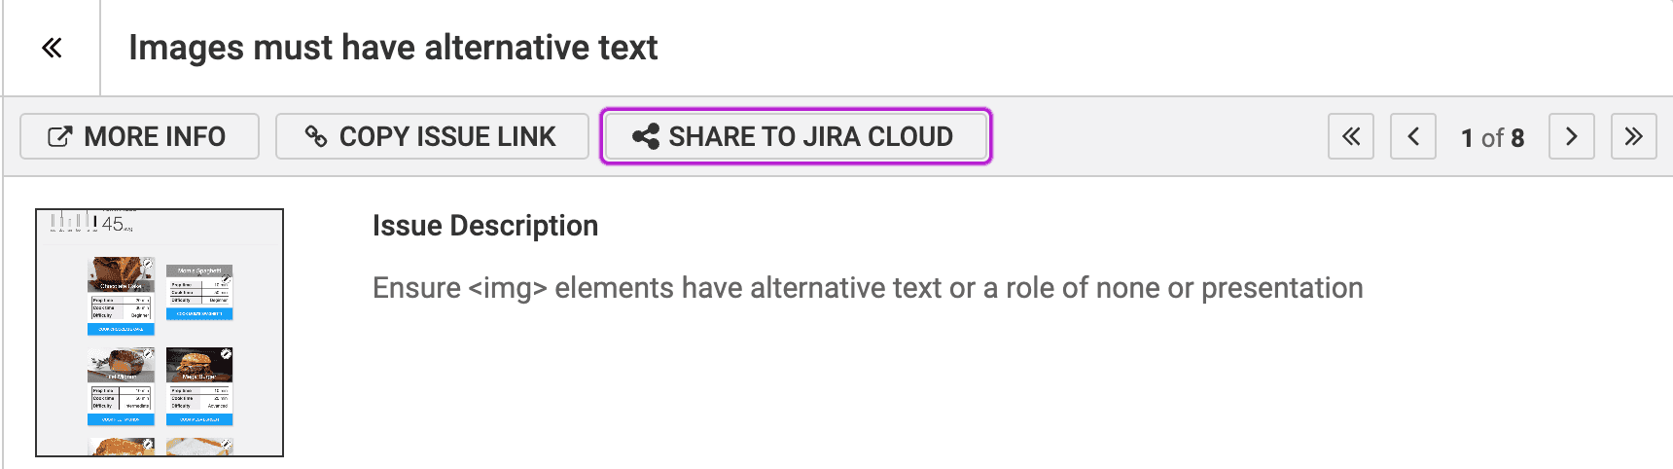Open MORE INFO for this rule
Screen dimensions: 1673x469
tap(139, 137)
